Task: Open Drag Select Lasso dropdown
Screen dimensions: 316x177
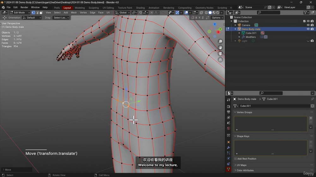Action: coord(61,18)
